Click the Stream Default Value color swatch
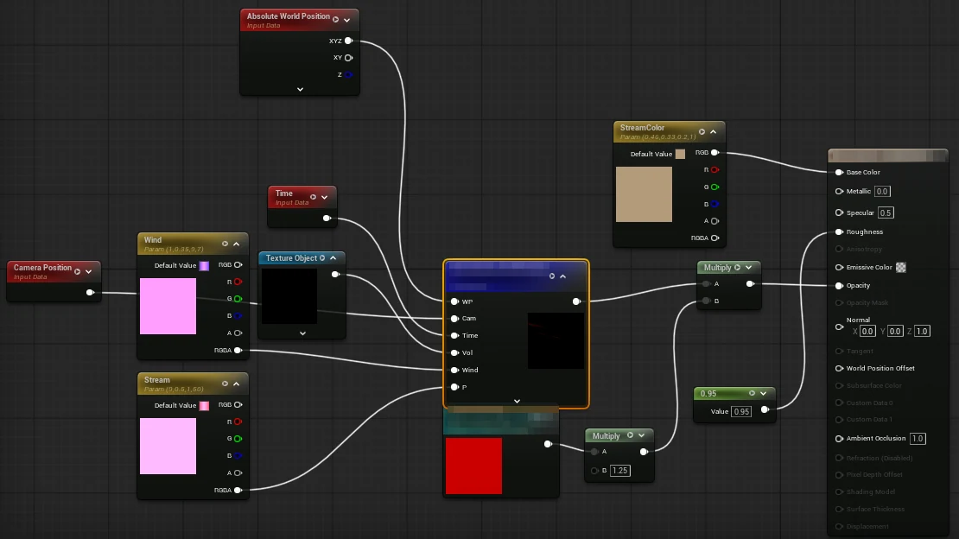Screen dimensions: 959x539 tap(204, 406)
